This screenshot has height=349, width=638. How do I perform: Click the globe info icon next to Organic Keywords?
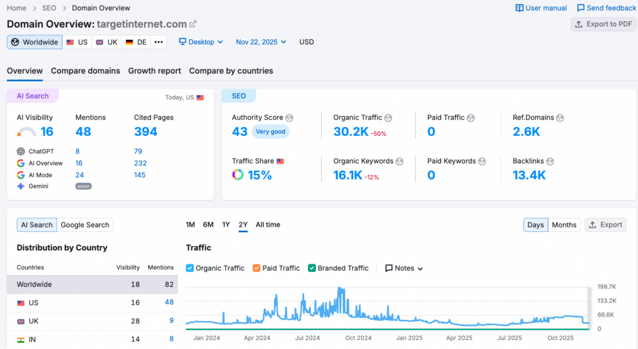(x=399, y=161)
